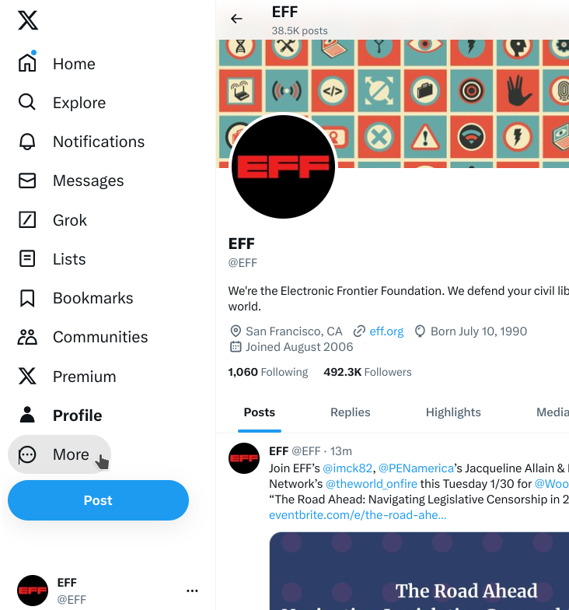Viewport: 569px width, 610px height.
Task: Switch to the Replies tab
Action: click(x=350, y=412)
